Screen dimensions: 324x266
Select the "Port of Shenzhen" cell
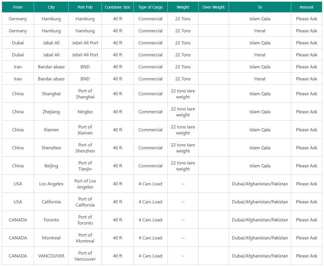tap(85, 148)
